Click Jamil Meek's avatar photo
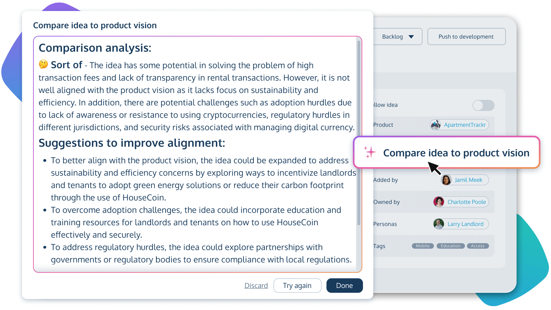The width and height of the screenshot is (551, 310). click(x=446, y=180)
